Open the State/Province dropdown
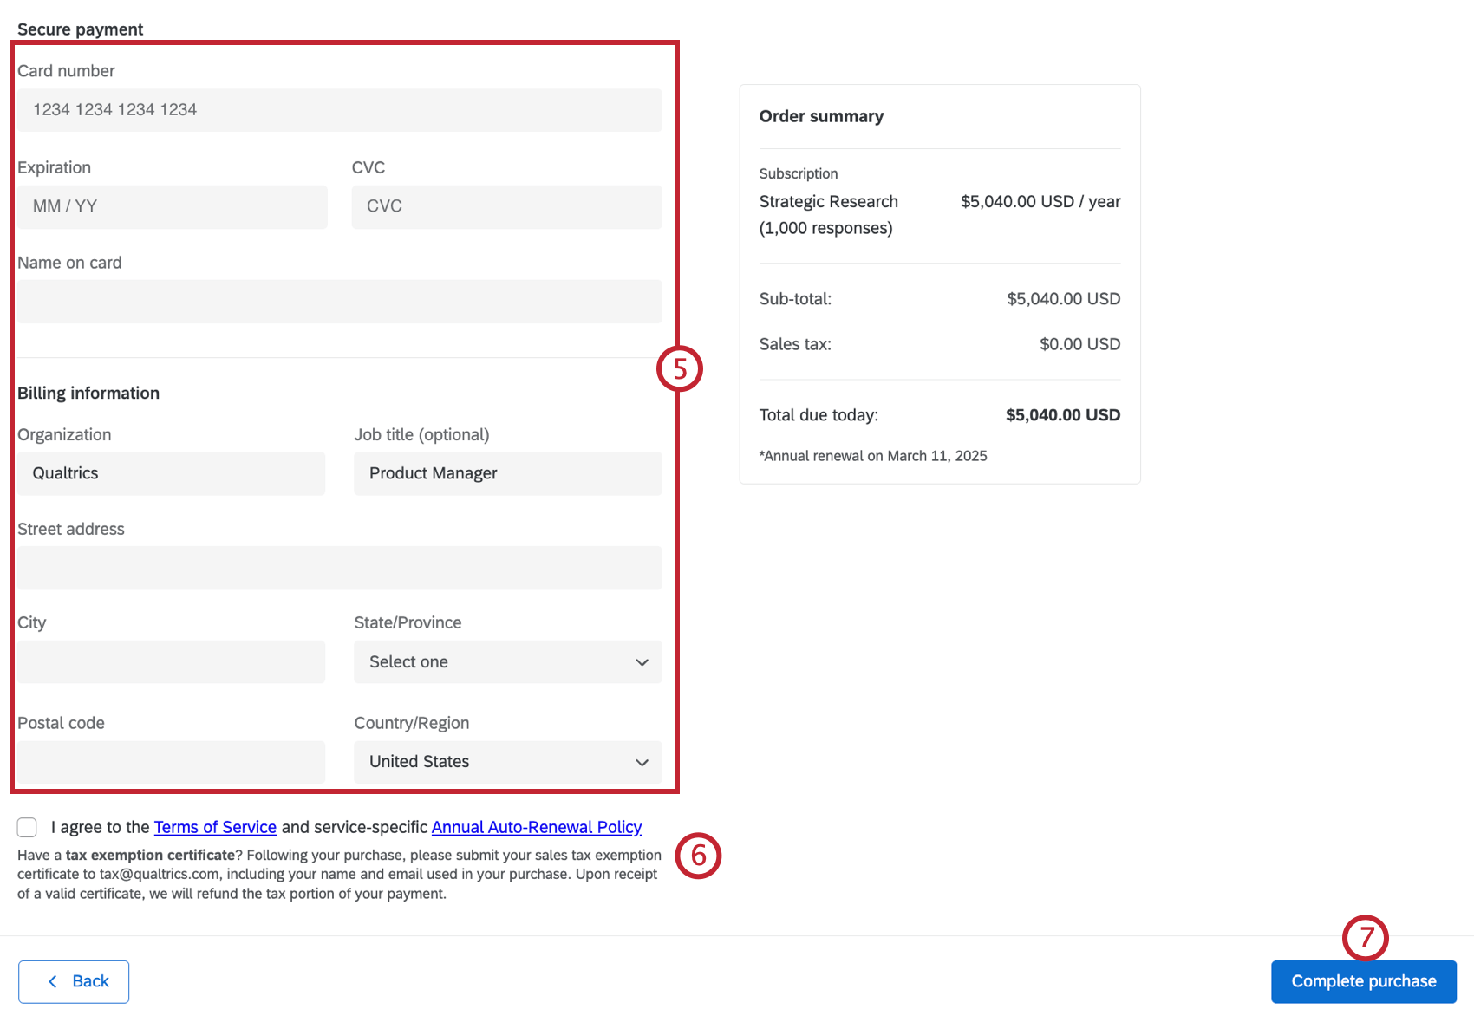Viewport: 1474px width, 1009px height. [508, 662]
